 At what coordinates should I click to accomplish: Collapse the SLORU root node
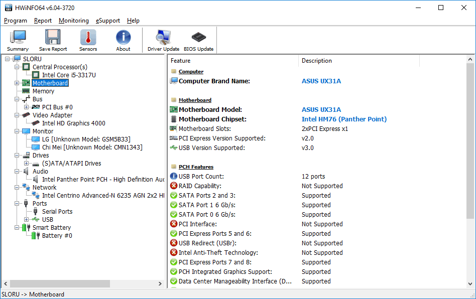[7, 59]
